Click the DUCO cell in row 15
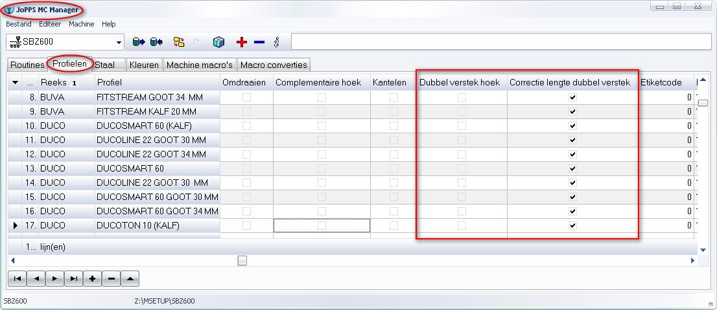 click(66, 197)
